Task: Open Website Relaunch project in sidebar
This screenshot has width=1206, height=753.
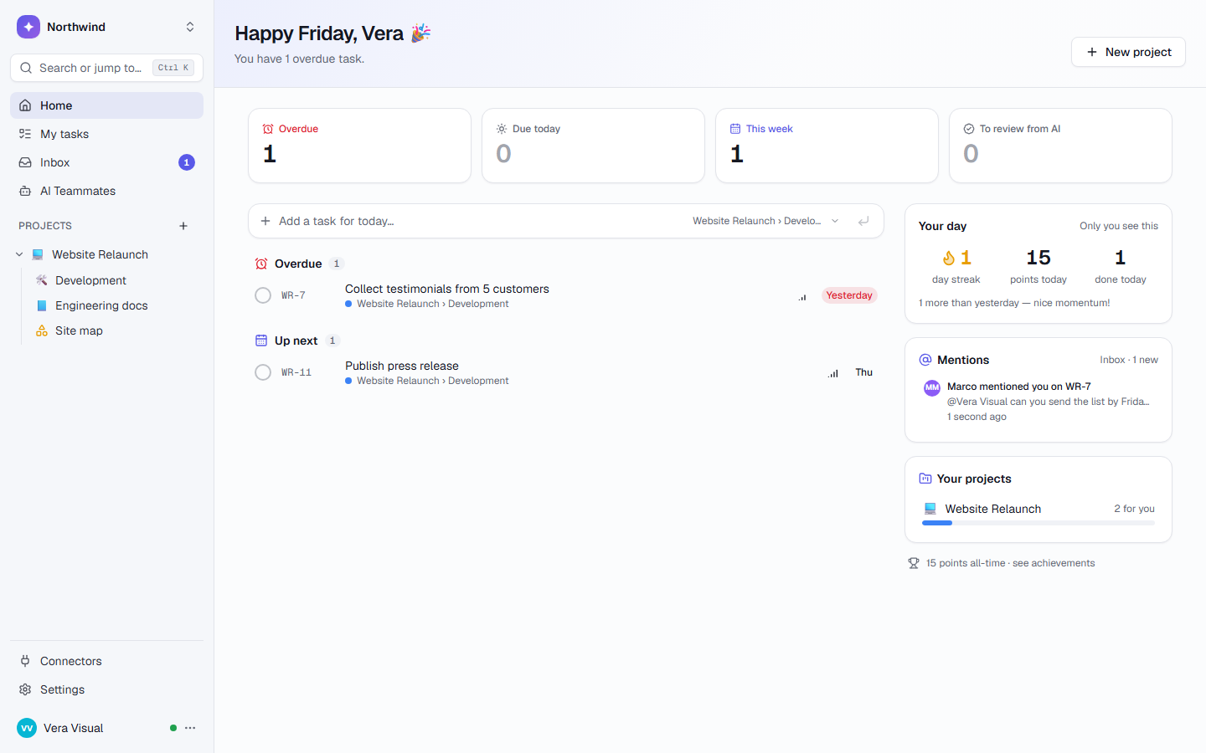Action: coord(100,254)
